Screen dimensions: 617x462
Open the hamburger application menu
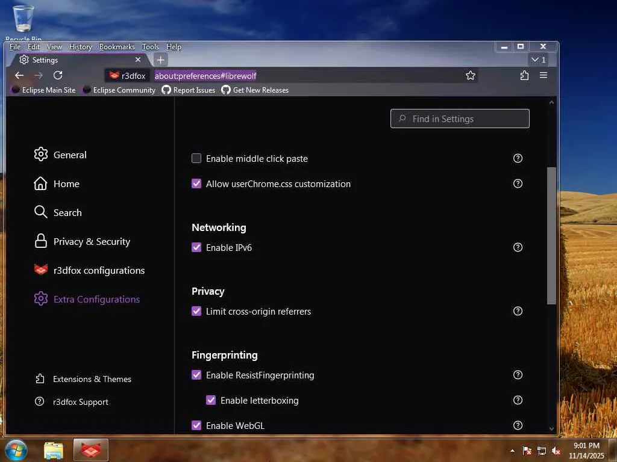coord(543,75)
